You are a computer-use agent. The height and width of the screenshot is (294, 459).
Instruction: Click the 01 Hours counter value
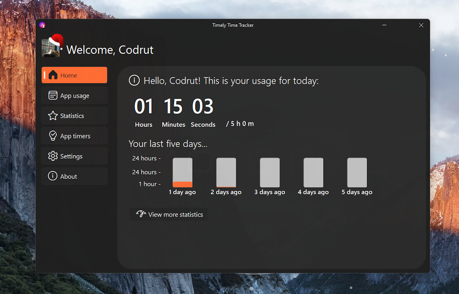[x=144, y=106]
